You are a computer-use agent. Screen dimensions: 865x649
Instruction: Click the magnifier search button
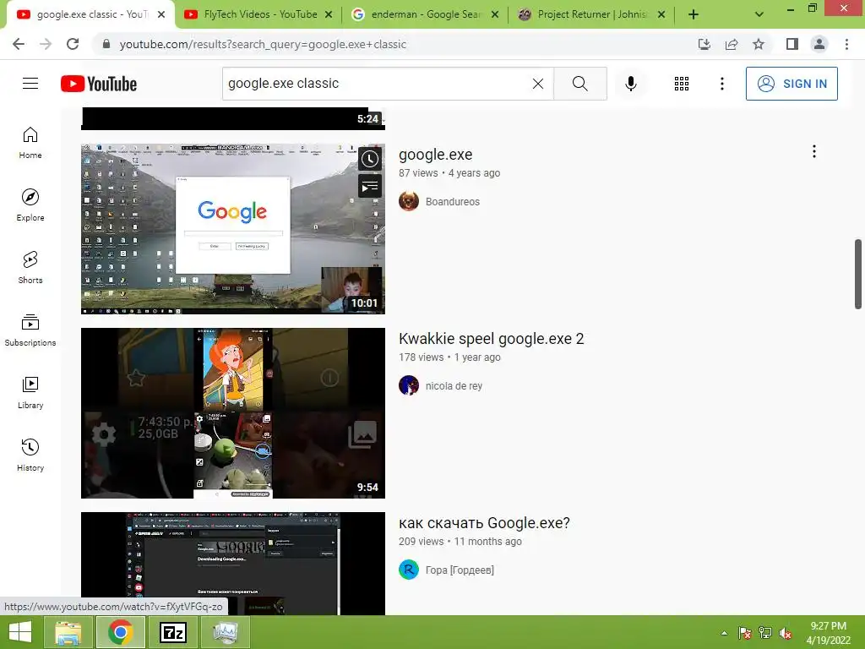click(579, 84)
